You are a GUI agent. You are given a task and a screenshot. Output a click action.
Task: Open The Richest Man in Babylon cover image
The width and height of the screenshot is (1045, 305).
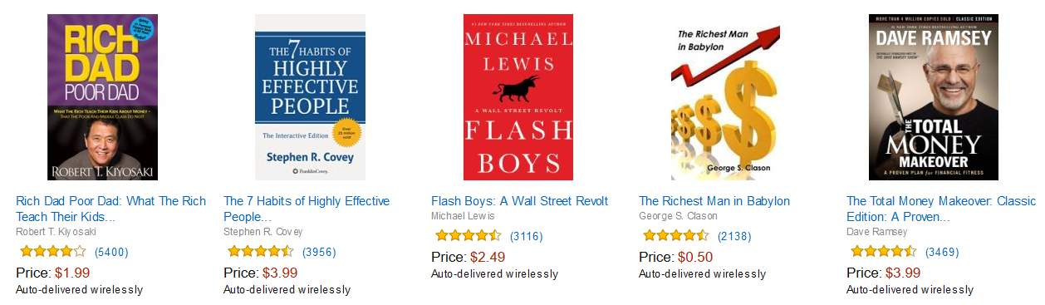pyautogui.click(x=726, y=97)
